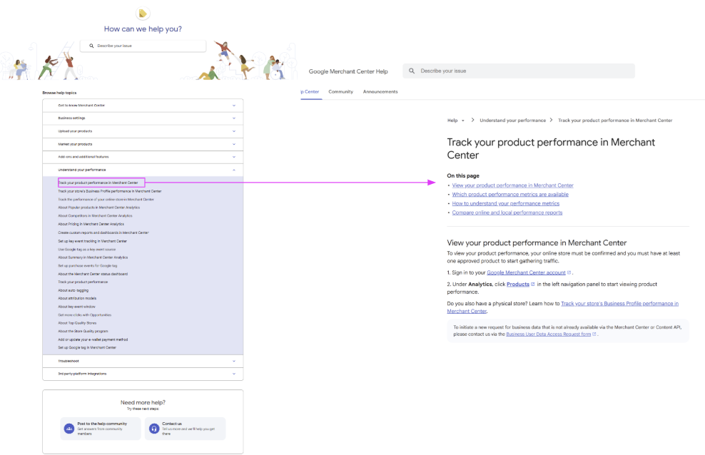This screenshot has width=705, height=455.
Task: Click the Post to the help community card
Action: click(101, 429)
